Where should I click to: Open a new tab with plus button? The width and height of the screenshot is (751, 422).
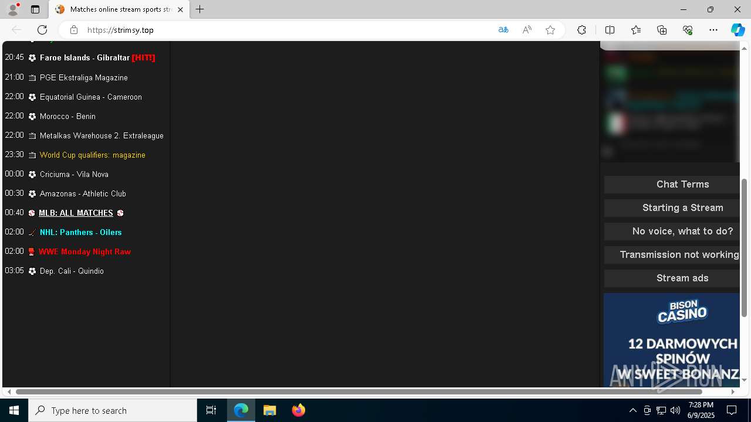200,9
